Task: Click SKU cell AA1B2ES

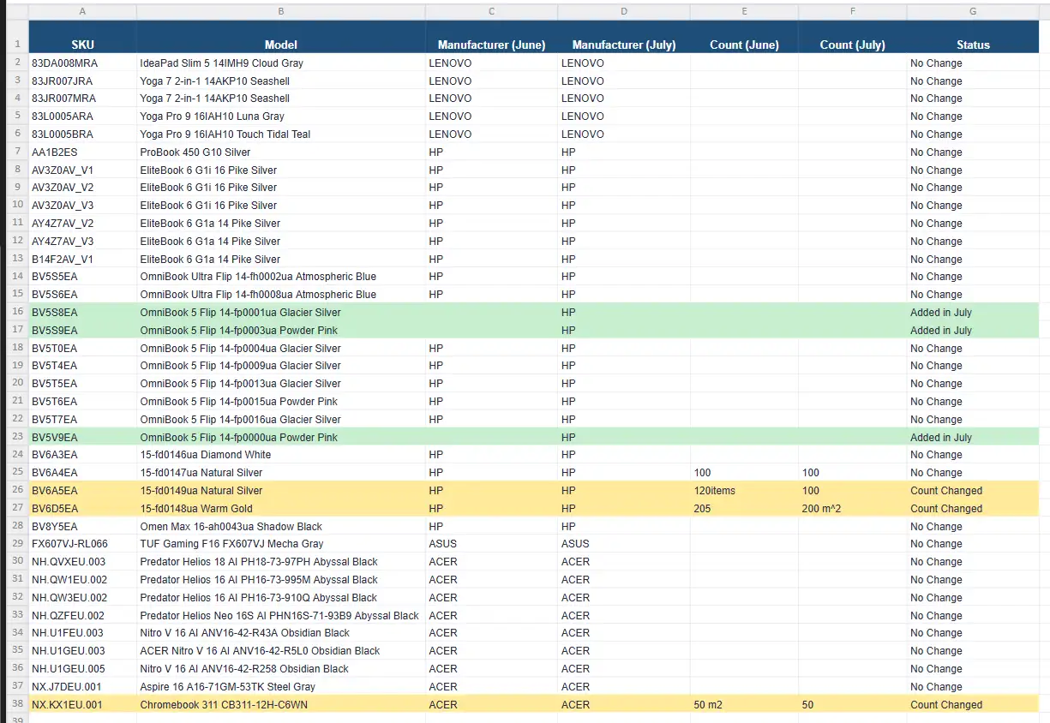Action: click(x=82, y=152)
